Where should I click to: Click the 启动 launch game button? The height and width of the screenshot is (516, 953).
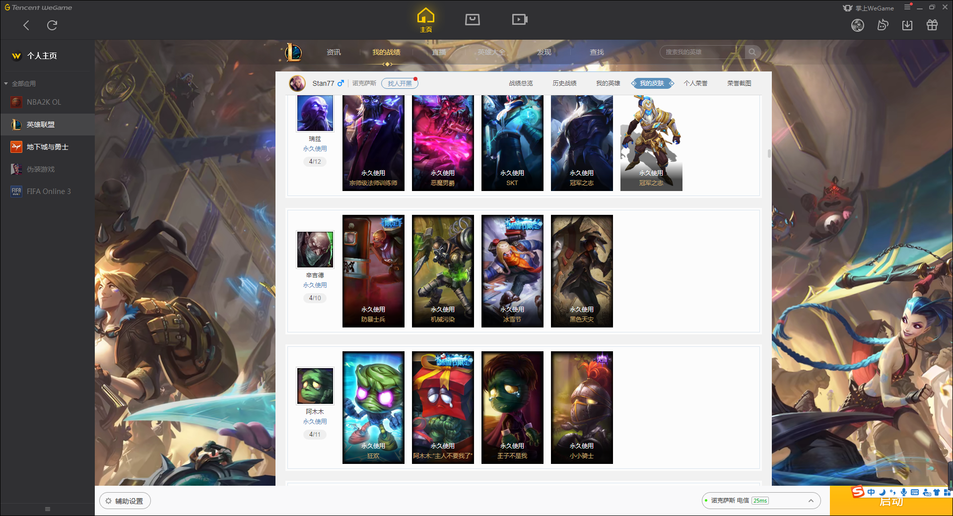891,501
